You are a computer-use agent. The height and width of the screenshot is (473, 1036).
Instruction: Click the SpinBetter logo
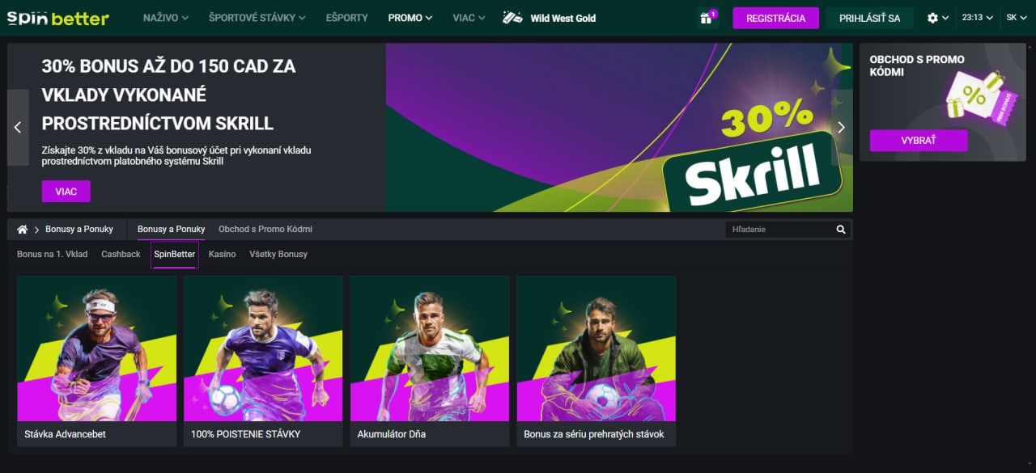[57, 18]
